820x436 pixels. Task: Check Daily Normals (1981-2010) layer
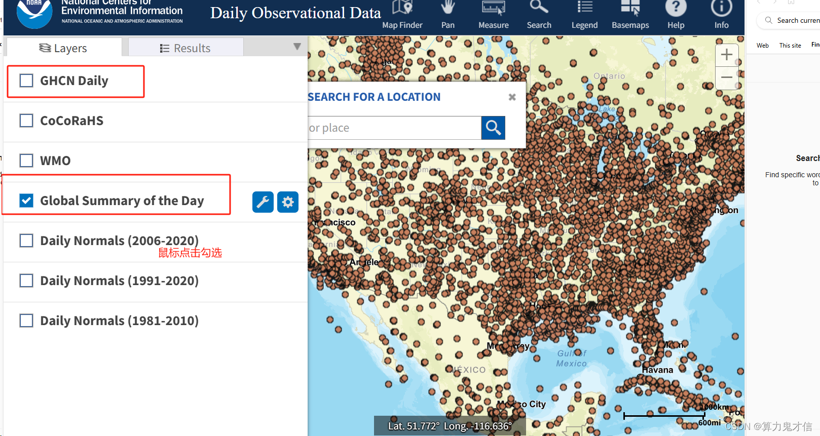(26, 321)
